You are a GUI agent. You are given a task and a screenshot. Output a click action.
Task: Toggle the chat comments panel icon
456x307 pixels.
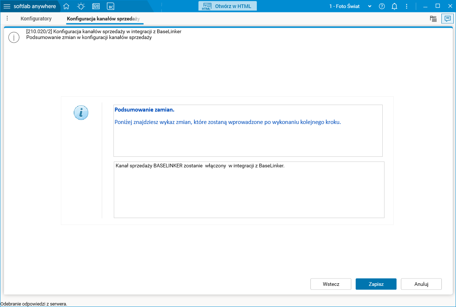click(x=448, y=19)
